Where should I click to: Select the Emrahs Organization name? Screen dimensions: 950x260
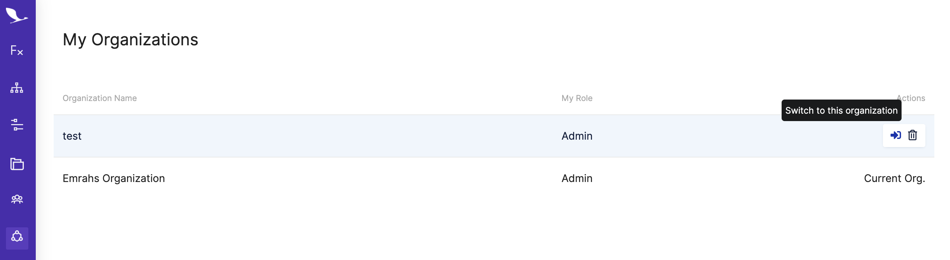click(114, 178)
